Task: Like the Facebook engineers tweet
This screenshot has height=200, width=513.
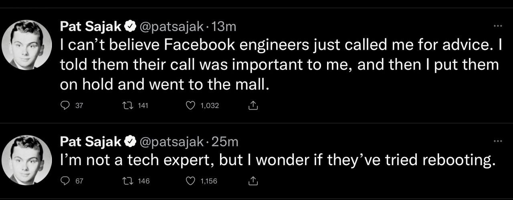Action: 192,106
